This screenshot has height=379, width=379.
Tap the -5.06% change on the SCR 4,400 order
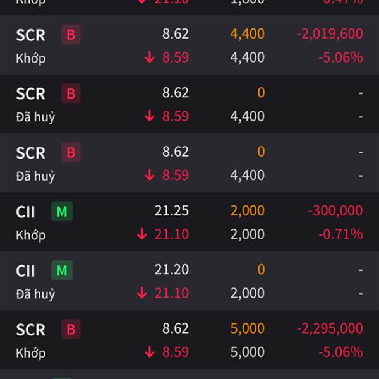[x=340, y=57]
